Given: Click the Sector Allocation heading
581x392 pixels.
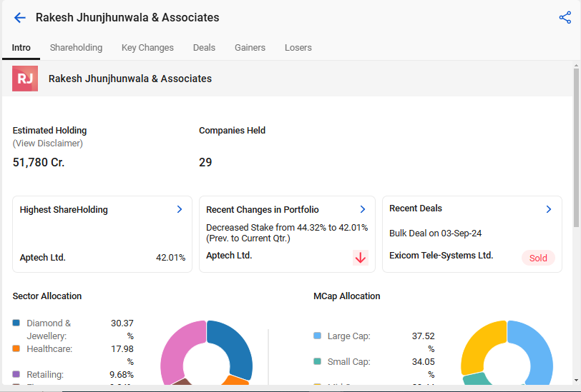Looking at the screenshot, I should tap(47, 296).
